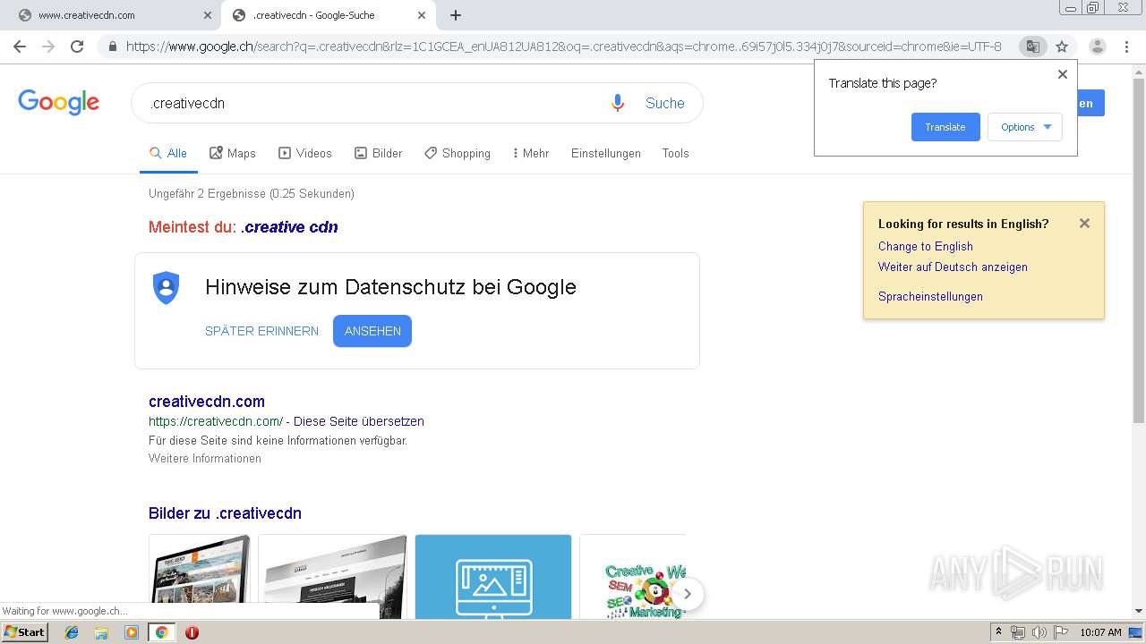Open Einstellungen search settings
Screen dimensions: 1146x644
606,153
